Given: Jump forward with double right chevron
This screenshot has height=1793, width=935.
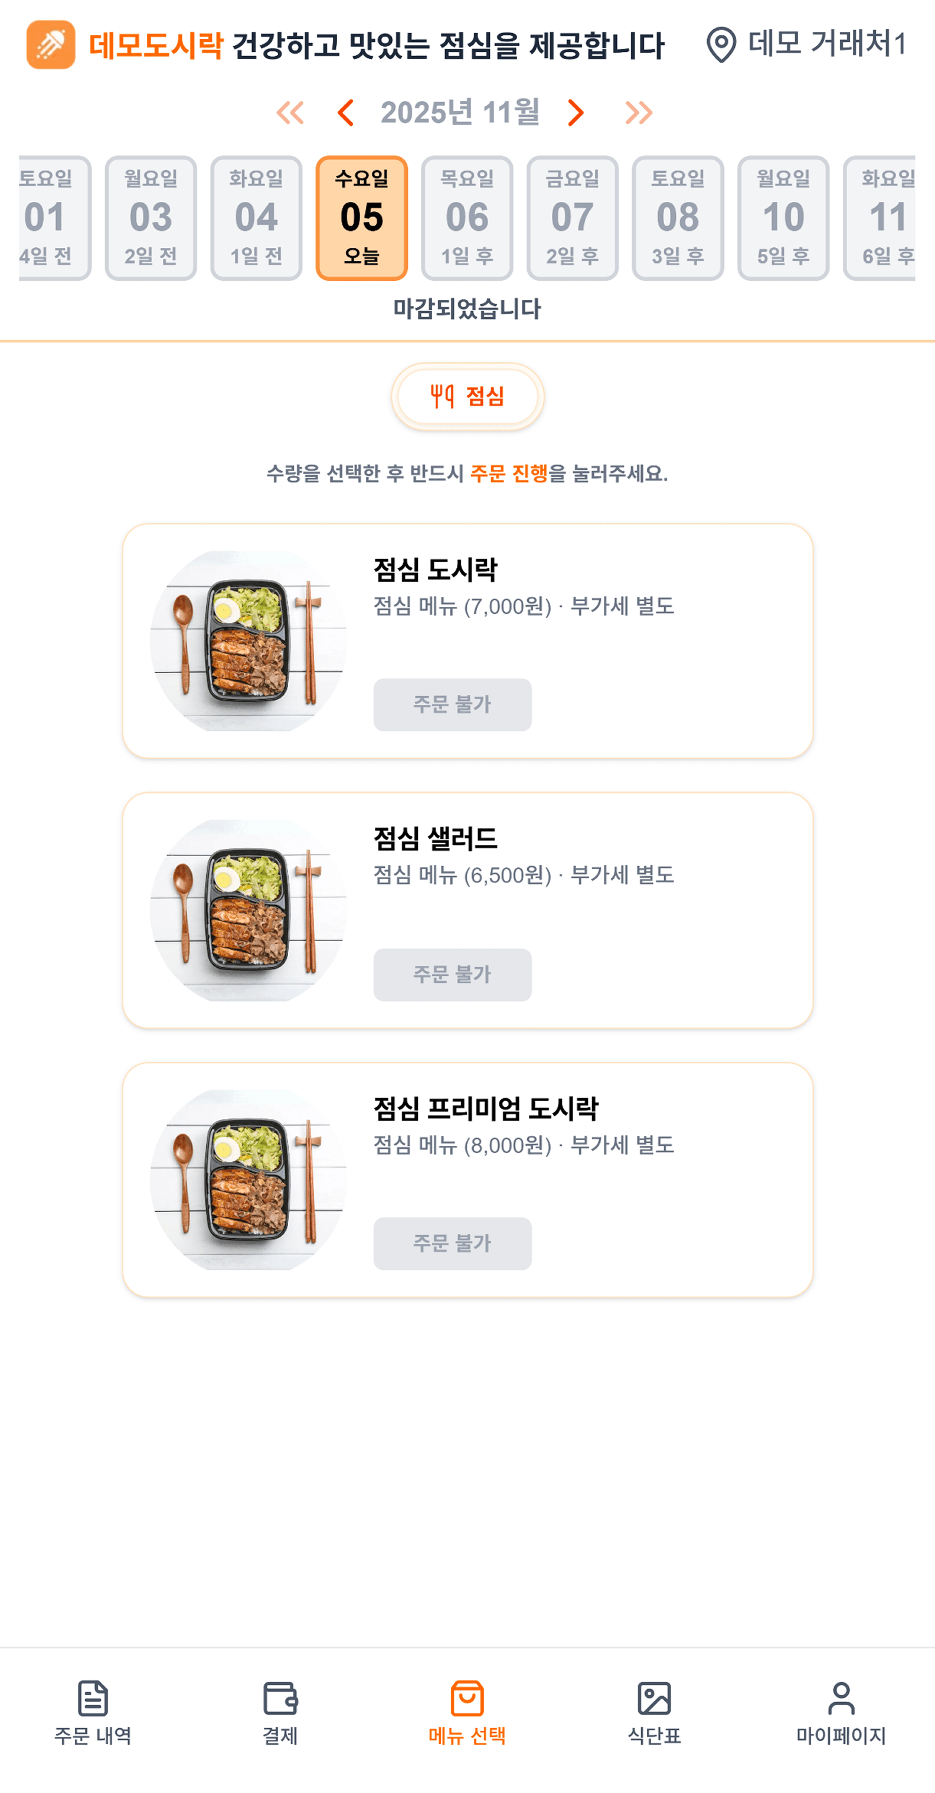Looking at the screenshot, I should click(638, 113).
